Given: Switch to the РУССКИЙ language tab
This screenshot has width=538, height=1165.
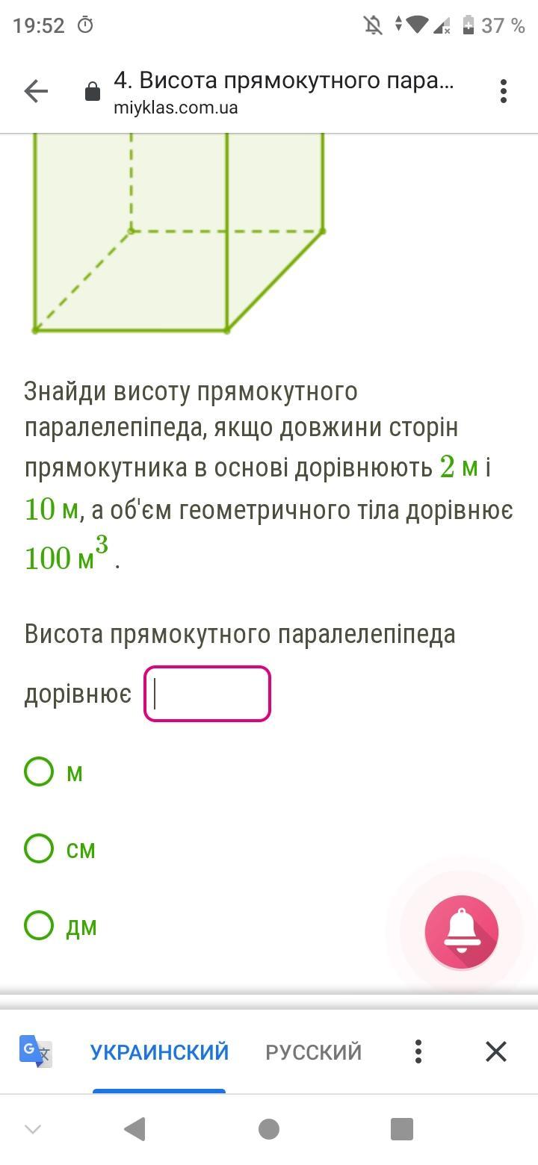Looking at the screenshot, I should pyautogui.click(x=313, y=1052).
